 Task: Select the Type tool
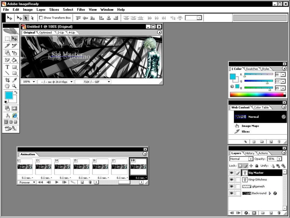click(x=7, y=67)
